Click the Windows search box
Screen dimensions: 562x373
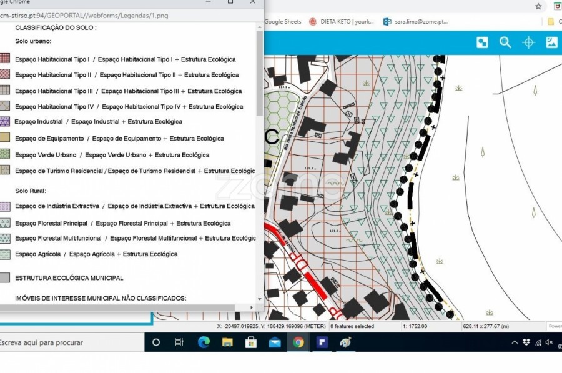69,342
